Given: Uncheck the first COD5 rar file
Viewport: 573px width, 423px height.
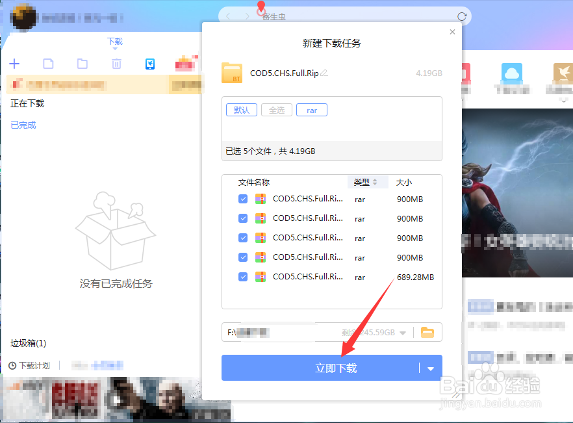Looking at the screenshot, I should click(x=243, y=199).
